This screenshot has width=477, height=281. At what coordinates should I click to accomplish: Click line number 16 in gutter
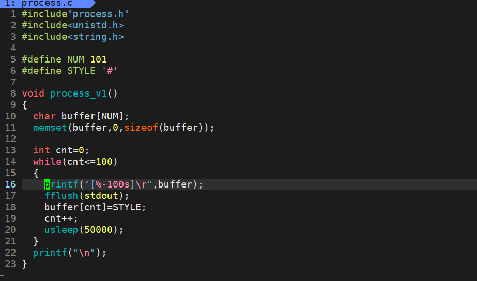[10, 184]
